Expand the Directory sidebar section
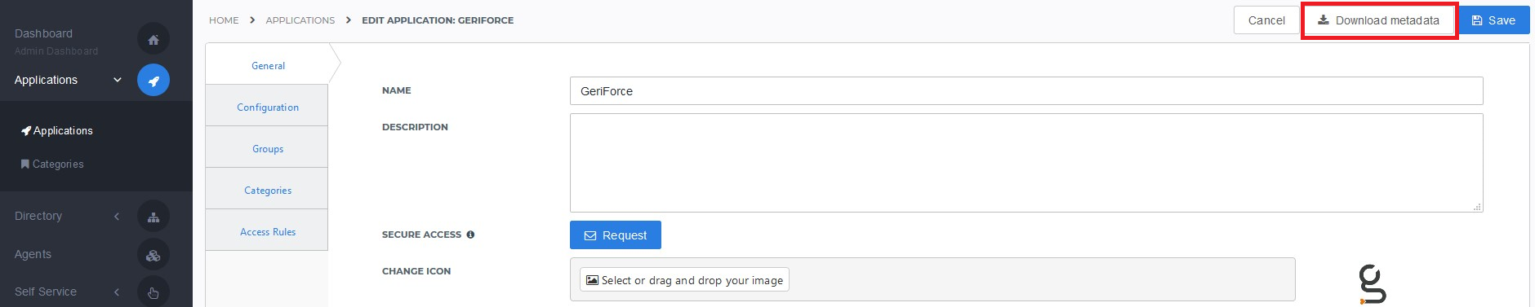 click(x=117, y=217)
